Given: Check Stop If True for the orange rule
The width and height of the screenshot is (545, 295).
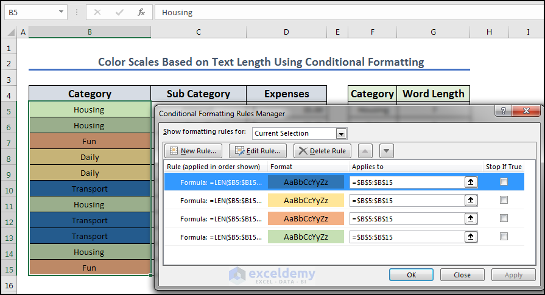Looking at the screenshot, I should tap(504, 218).
